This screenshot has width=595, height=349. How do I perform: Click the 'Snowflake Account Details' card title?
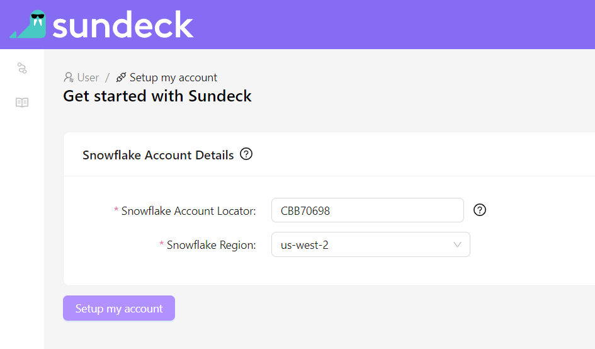coord(158,155)
